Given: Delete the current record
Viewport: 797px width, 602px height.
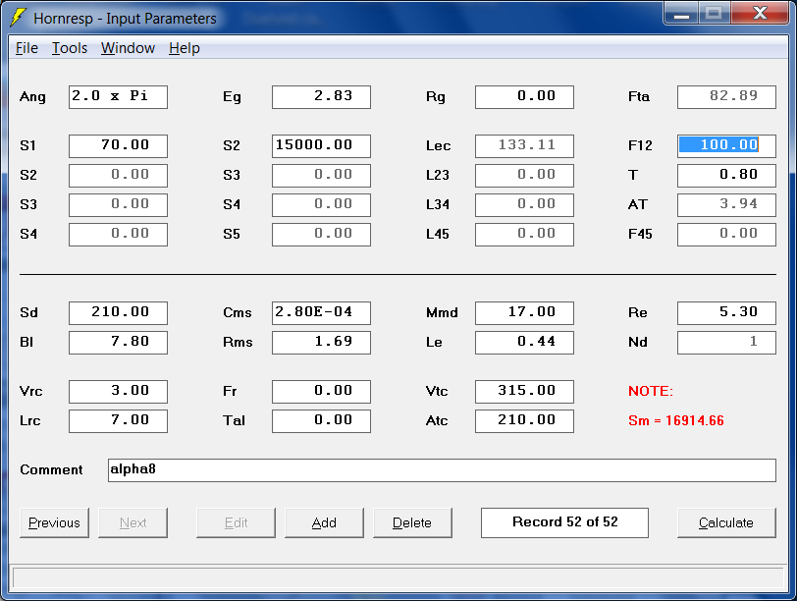Looking at the screenshot, I should point(412,522).
